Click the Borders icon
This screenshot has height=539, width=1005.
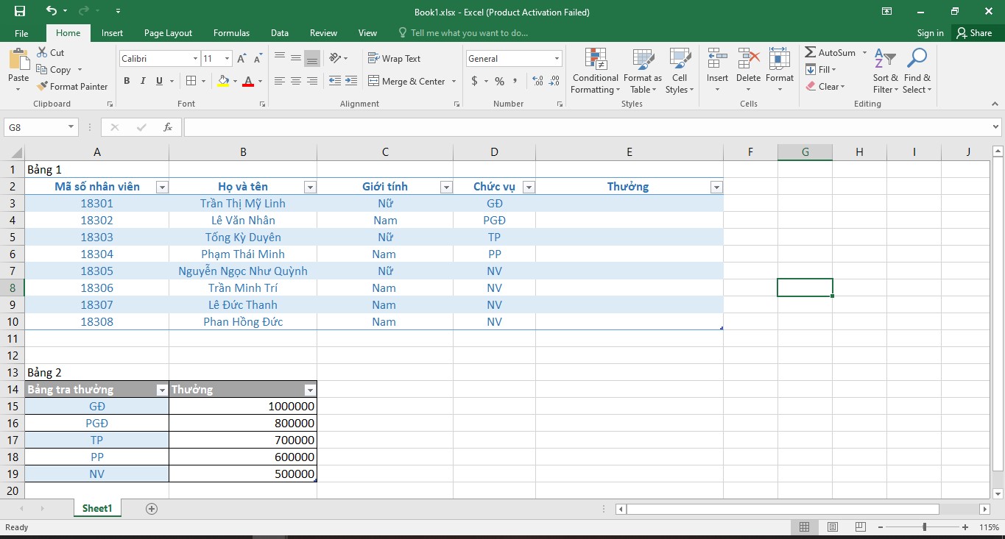point(191,81)
